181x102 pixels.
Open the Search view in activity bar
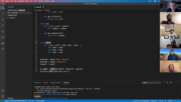pyautogui.click(x=3, y=14)
